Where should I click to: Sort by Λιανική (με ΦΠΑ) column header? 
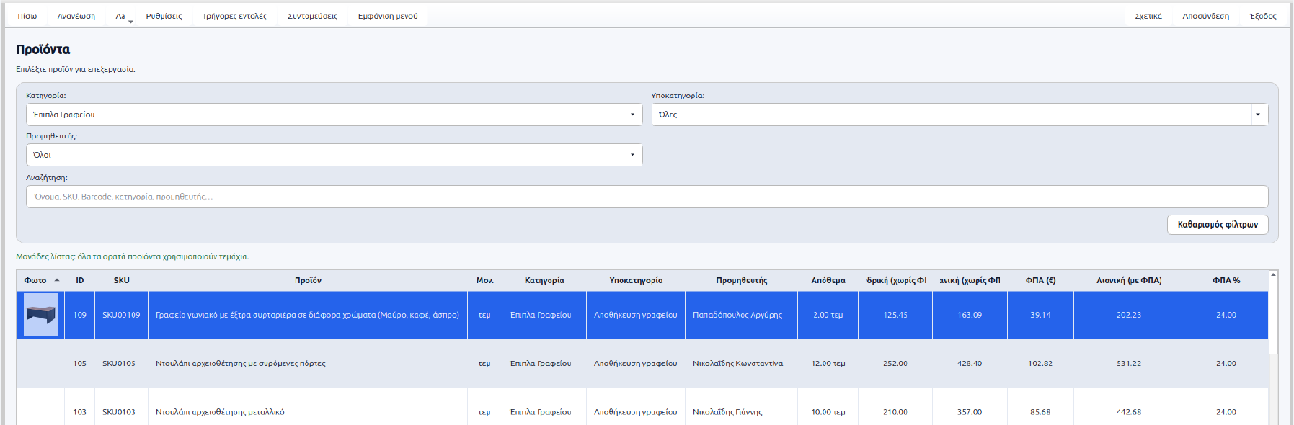(x=1129, y=280)
